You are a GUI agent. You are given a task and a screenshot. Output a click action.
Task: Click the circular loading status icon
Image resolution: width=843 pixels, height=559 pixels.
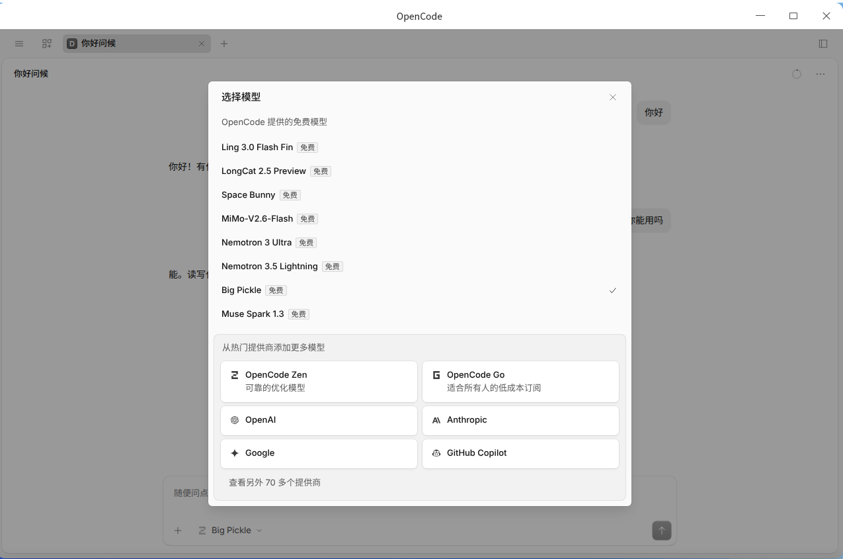(797, 74)
